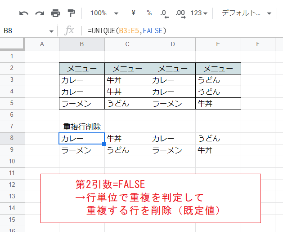Click cell C2 header メニュー
The image size is (283, 232).
click(x=127, y=68)
